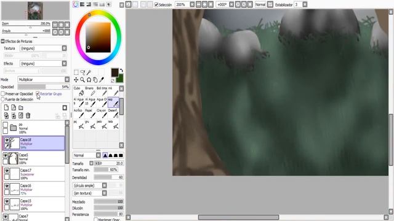Choose the pelo brush tool
The width and height of the screenshot is (394, 221).
click(x=102, y=125)
